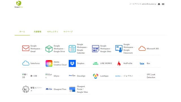
Task: Open the HotProfile text link
Action: coord(128,63)
